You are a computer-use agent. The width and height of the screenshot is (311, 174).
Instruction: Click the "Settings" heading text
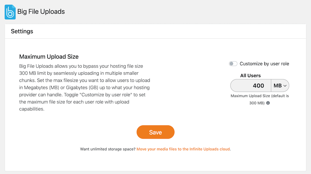click(22, 31)
